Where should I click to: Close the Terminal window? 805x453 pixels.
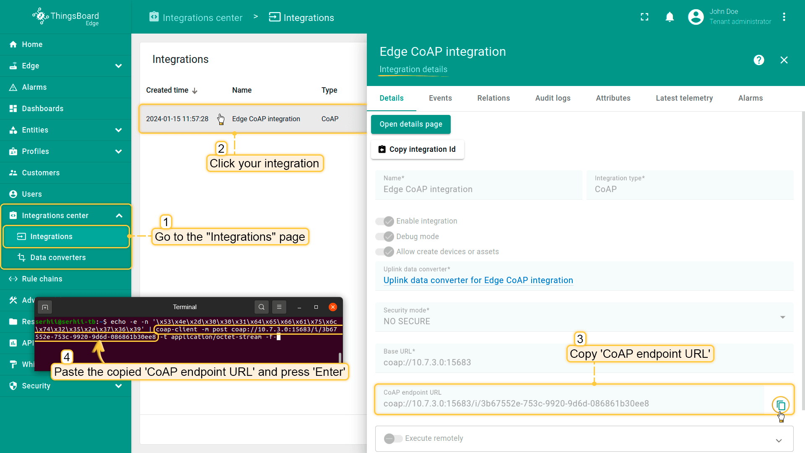click(333, 307)
